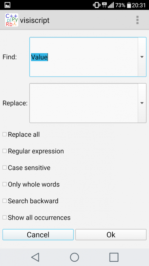The width and height of the screenshot is (149, 266).
Task: Enable Only whole words checkbox
Action: click(5, 184)
